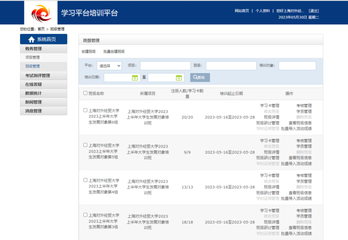The image size is (348, 240).
Task: Check the box for the 第6组 class
Action: point(85,110)
